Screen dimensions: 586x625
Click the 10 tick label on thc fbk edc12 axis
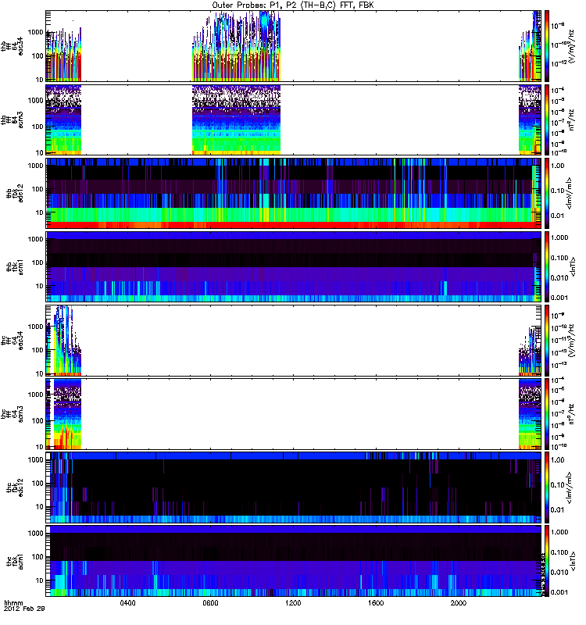tap(40, 507)
